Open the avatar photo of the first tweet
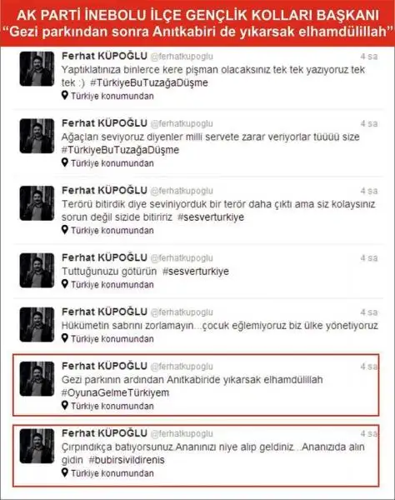The image size is (395, 500). (37, 68)
